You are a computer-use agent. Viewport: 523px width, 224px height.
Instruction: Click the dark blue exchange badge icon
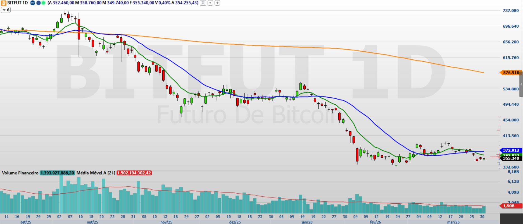(33, 3)
